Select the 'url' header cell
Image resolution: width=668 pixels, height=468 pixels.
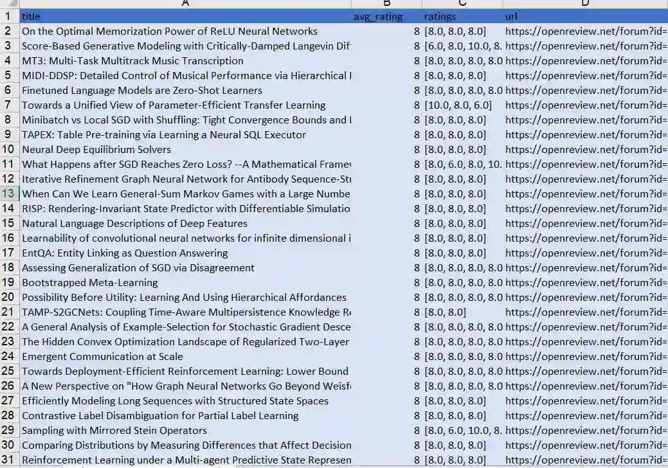pyautogui.click(x=585, y=16)
